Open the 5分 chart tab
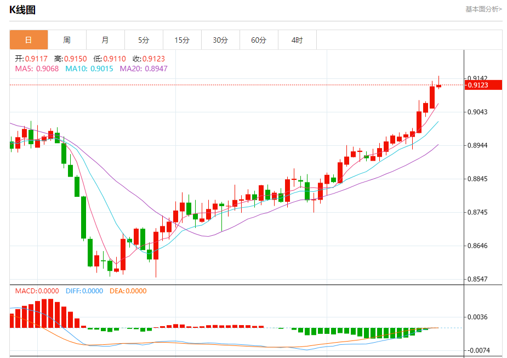 coord(144,40)
